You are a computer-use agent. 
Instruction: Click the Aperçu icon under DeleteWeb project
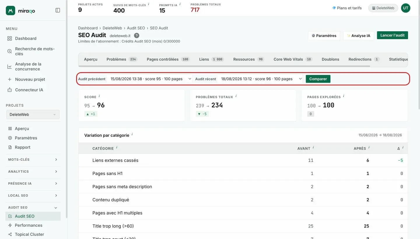(x=10, y=129)
